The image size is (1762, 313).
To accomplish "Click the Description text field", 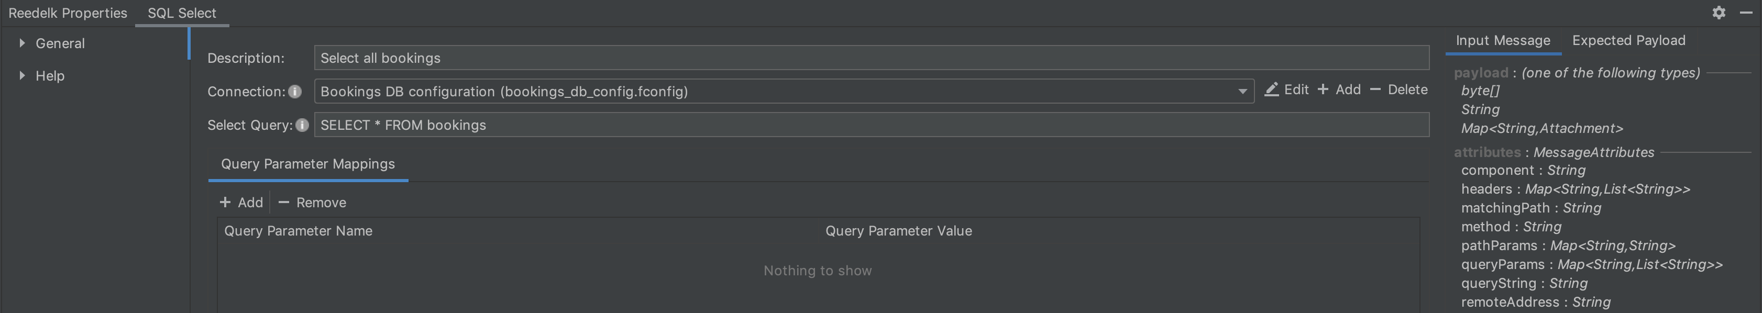I will [x=870, y=58].
